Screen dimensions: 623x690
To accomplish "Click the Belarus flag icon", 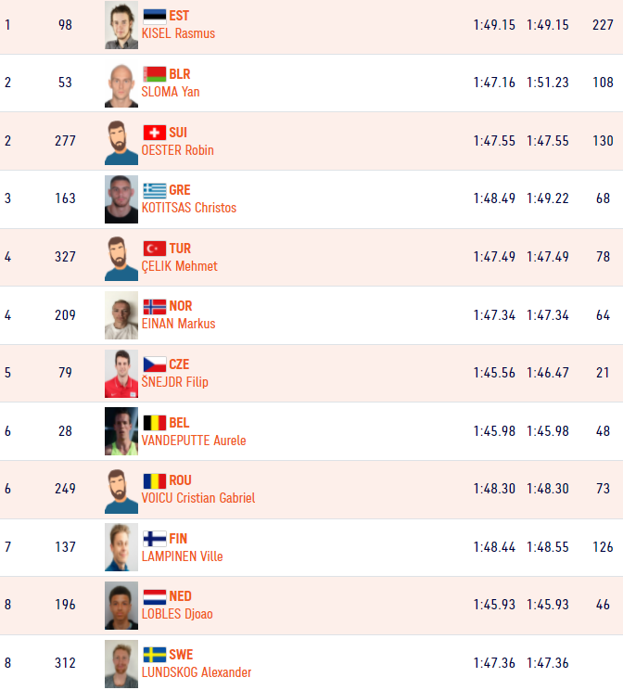I will tap(155, 74).
